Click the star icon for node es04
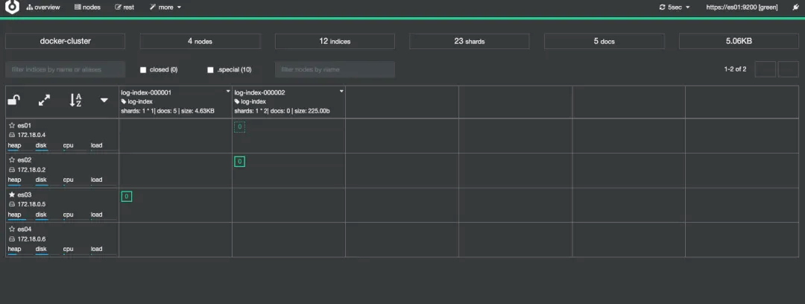The image size is (805, 304). pos(12,229)
